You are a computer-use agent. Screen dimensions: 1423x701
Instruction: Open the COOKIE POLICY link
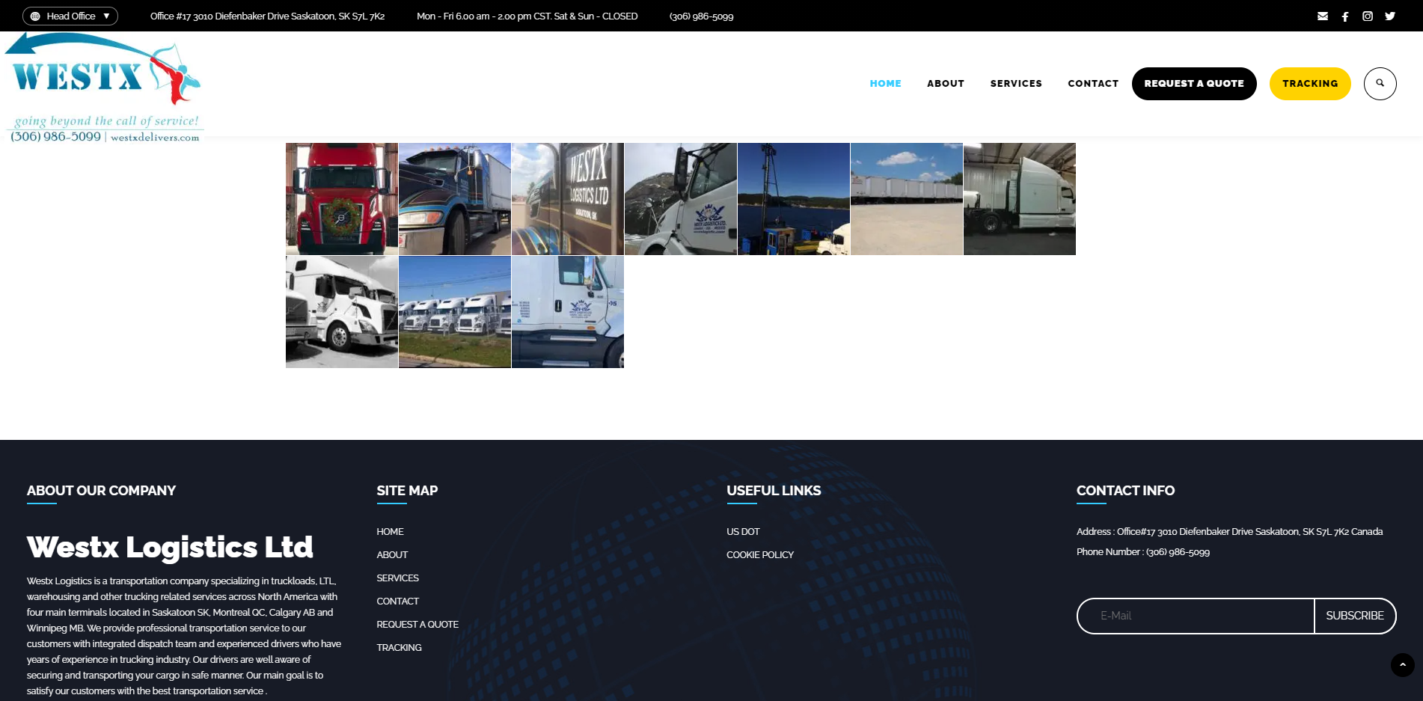760,555
